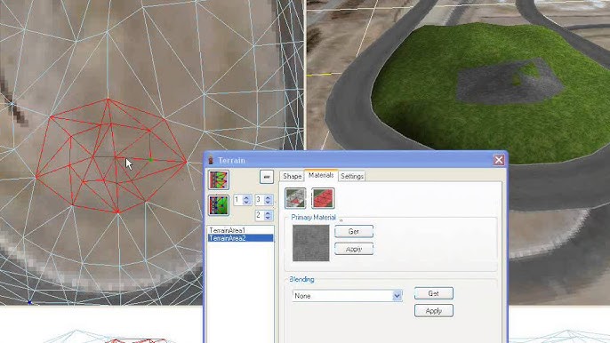Click Get button under Primary Material
Image resolution: width=610 pixels, height=343 pixels.
coord(354,231)
